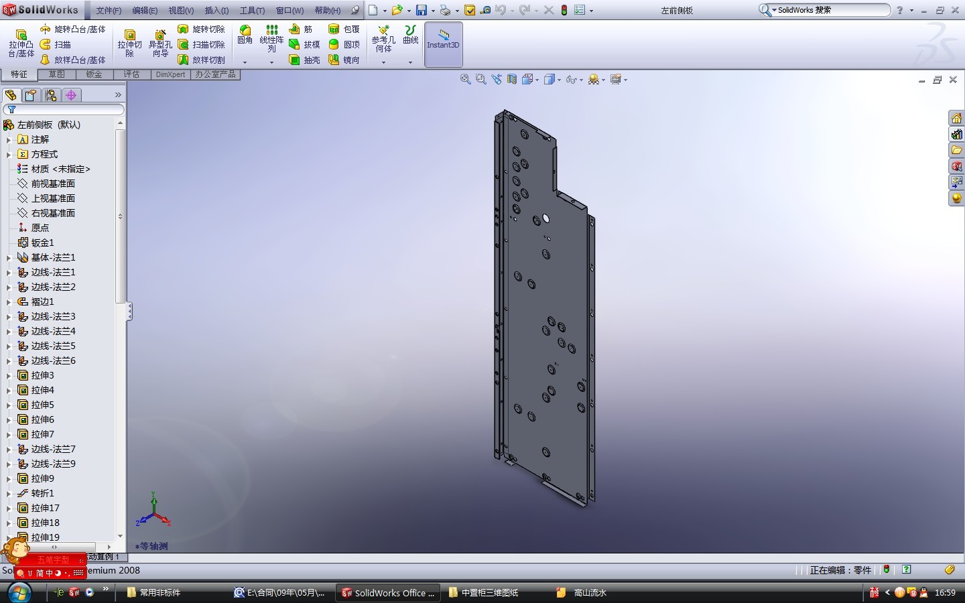Open the PropertyManager panel tab
This screenshot has width=965, height=603.
(x=31, y=95)
